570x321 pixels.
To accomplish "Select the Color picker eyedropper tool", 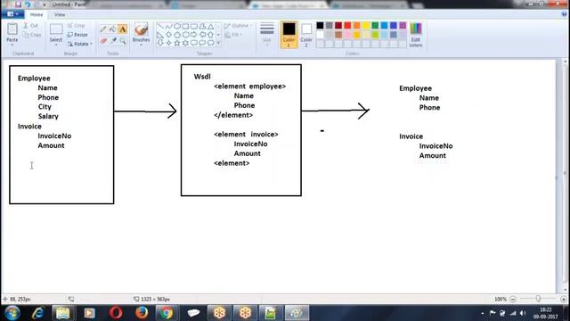I will (113, 41).
